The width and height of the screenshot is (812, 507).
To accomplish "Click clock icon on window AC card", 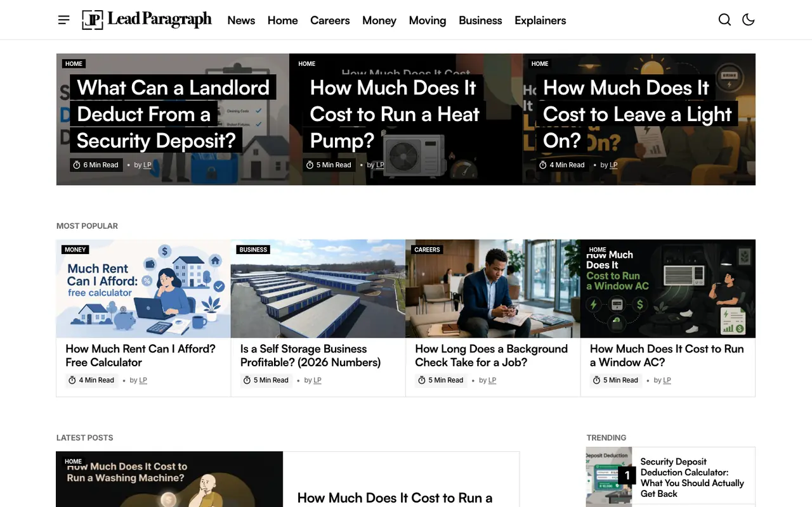I will coord(596,380).
